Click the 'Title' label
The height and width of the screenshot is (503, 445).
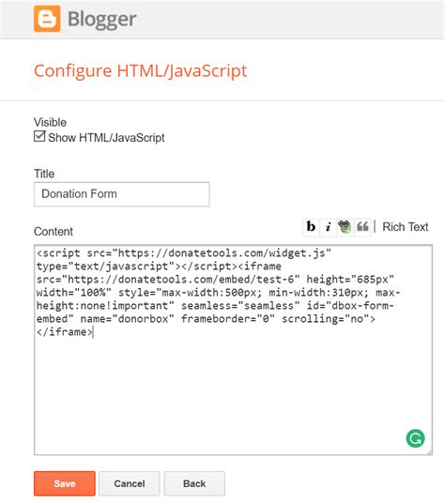[44, 174]
